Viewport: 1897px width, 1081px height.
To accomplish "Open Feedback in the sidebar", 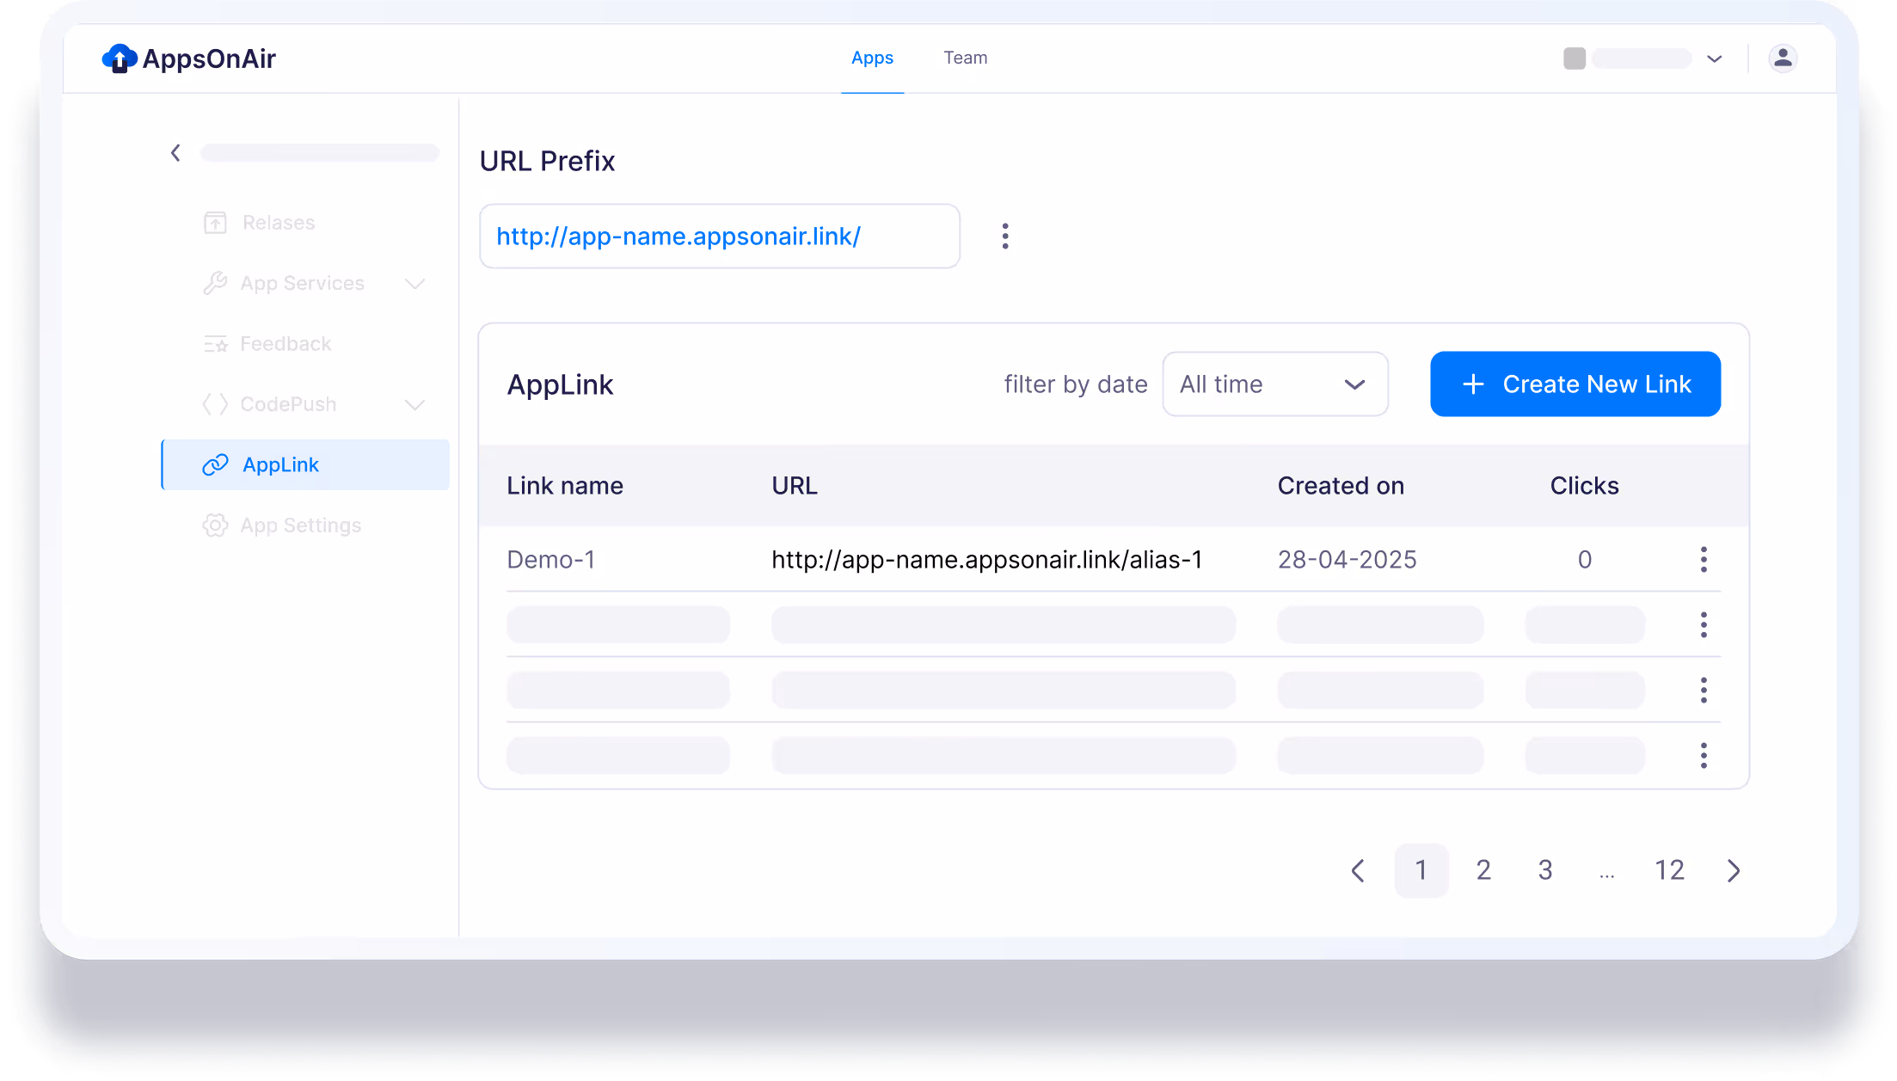I will point(285,344).
